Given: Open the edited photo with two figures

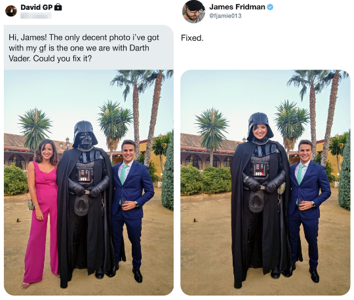Looking at the screenshot, I should pos(265,182).
